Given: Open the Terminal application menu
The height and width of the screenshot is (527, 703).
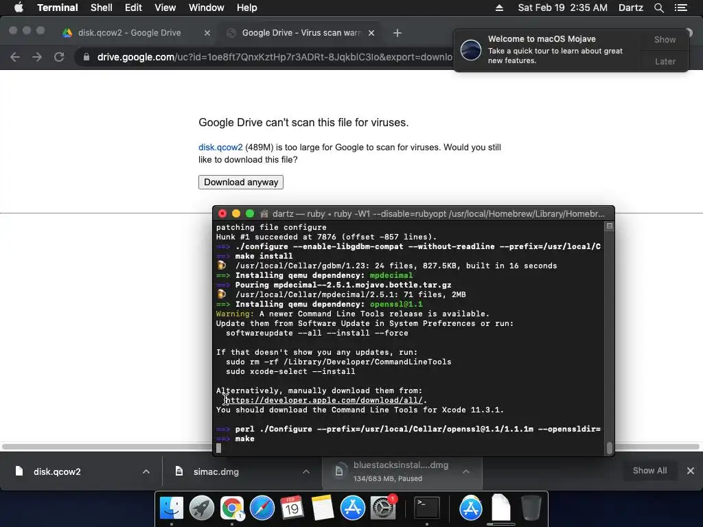Looking at the screenshot, I should (x=58, y=8).
